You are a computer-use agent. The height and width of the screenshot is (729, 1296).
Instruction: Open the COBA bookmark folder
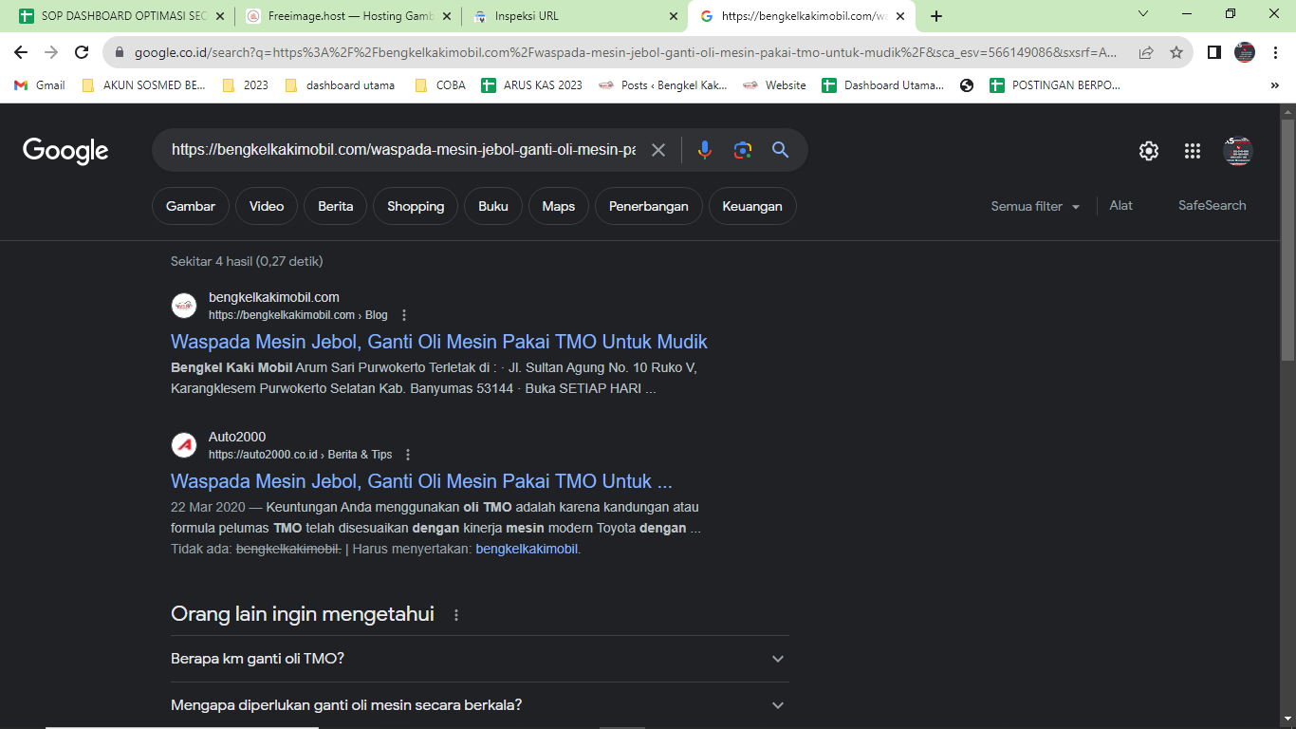440,85
